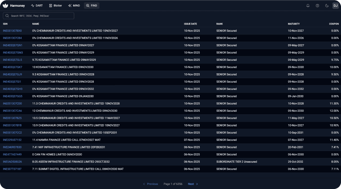Open ISIN link INE403Q07GN1
341x189 pixels.
(13, 46)
